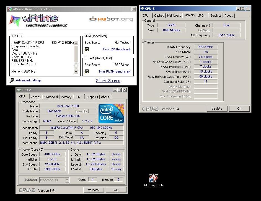Open Advanced Settings in wPrime
This screenshot has height=201, width=261.
[29, 80]
